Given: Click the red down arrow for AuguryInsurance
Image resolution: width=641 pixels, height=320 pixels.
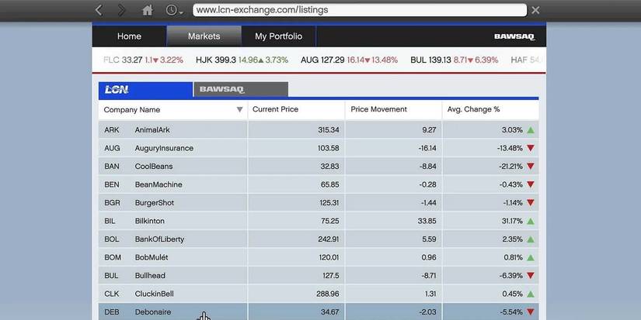Looking at the screenshot, I should (531, 148).
